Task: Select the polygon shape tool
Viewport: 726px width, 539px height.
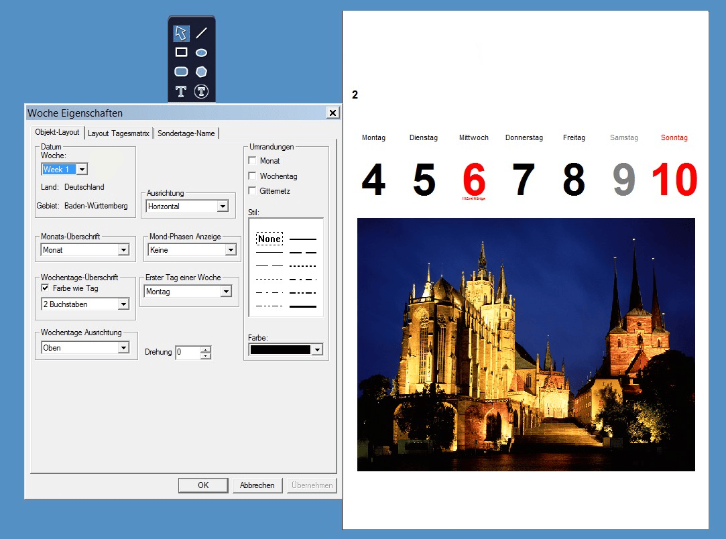Action: 201,72
